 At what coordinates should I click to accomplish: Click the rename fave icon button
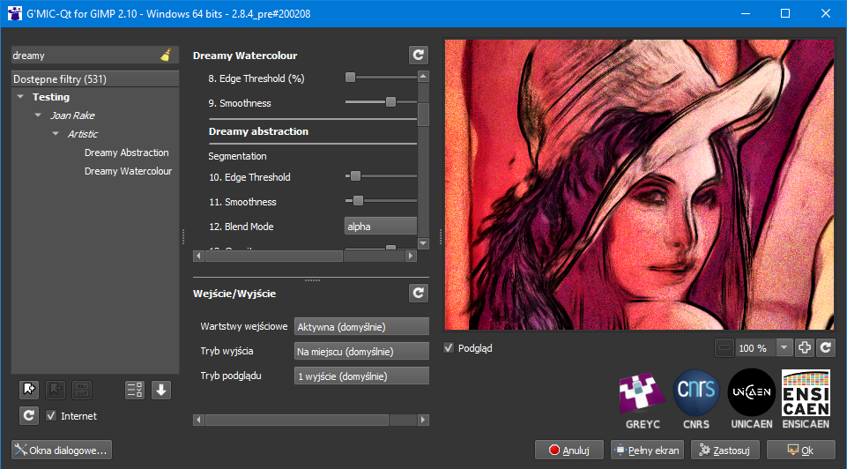point(82,390)
